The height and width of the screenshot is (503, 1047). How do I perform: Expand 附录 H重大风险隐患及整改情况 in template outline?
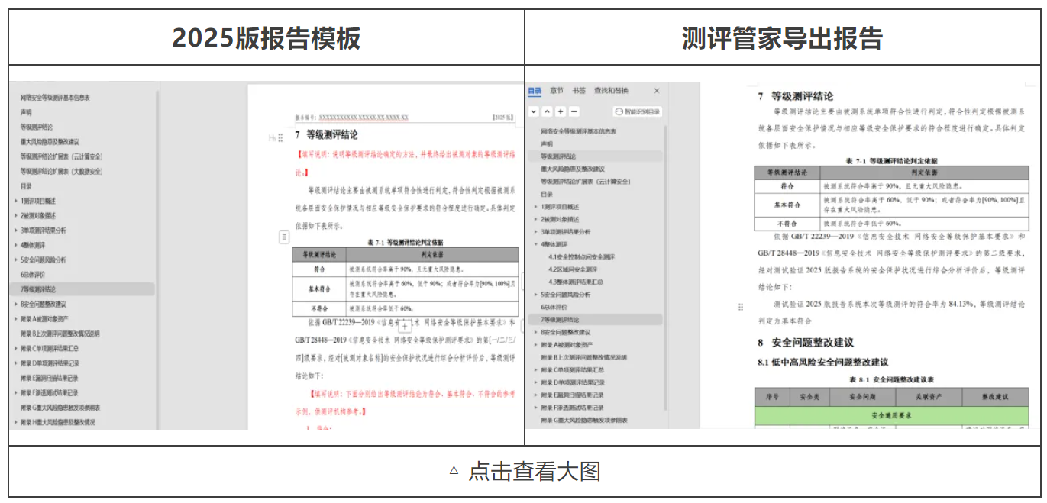[16, 422]
